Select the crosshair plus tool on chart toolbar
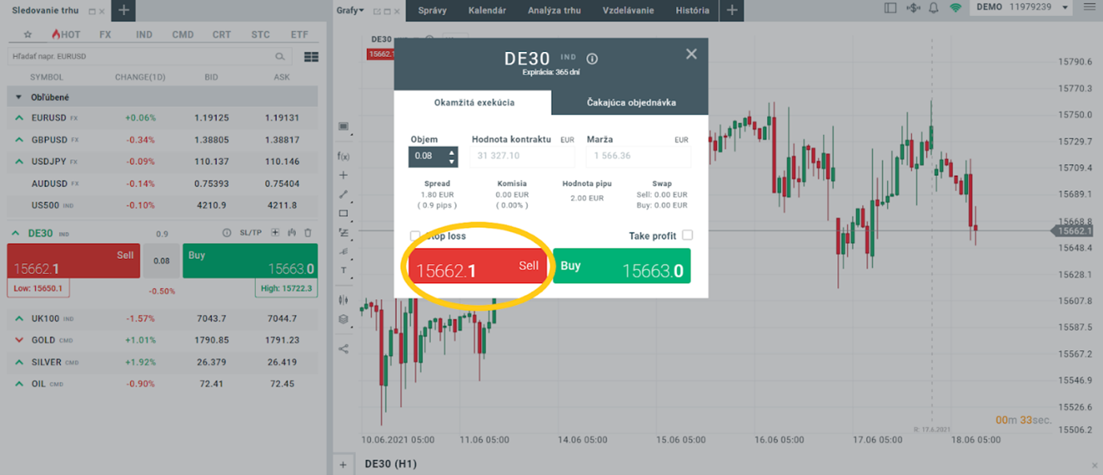The width and height of the screenshot is (1103, 475). [343, 175]
